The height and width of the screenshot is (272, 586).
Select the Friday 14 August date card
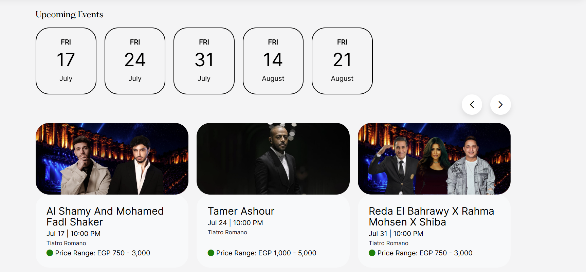click(x=273, y=61)
